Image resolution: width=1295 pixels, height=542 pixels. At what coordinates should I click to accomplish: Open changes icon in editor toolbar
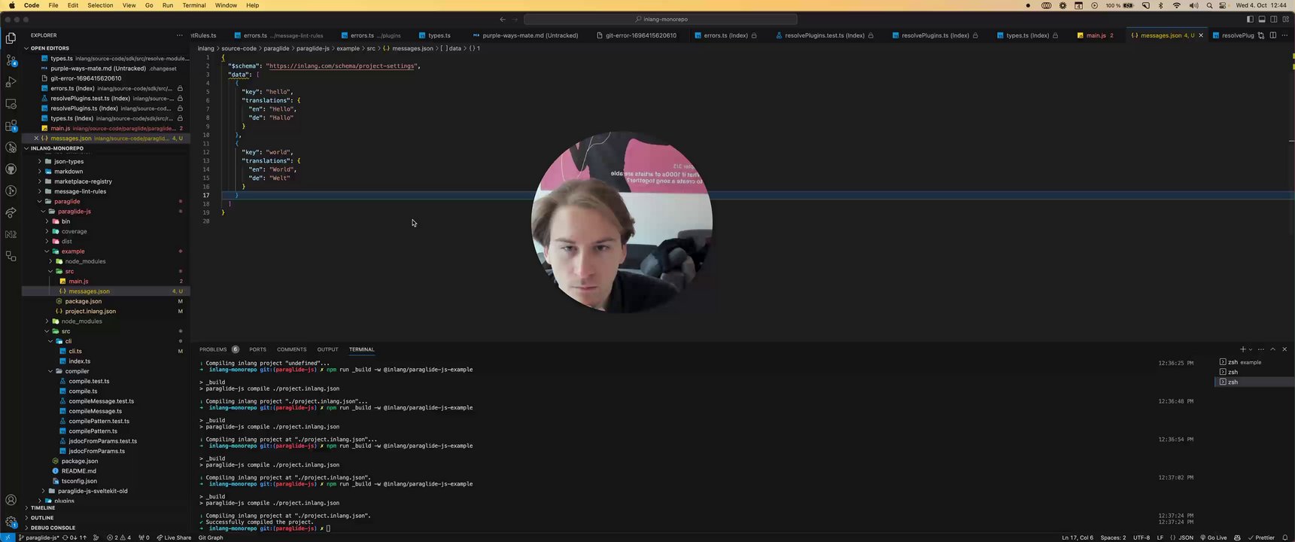[1261, 35]
